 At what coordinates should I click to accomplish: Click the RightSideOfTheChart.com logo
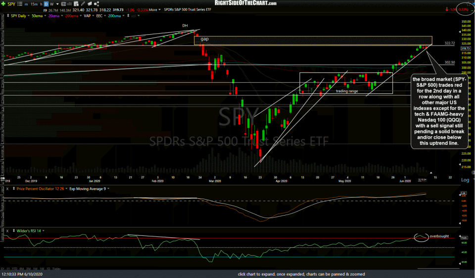245,3
